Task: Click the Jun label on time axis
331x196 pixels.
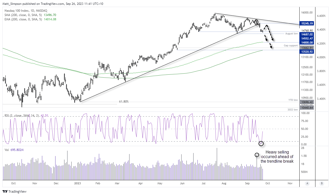Action: coord(182,183)
